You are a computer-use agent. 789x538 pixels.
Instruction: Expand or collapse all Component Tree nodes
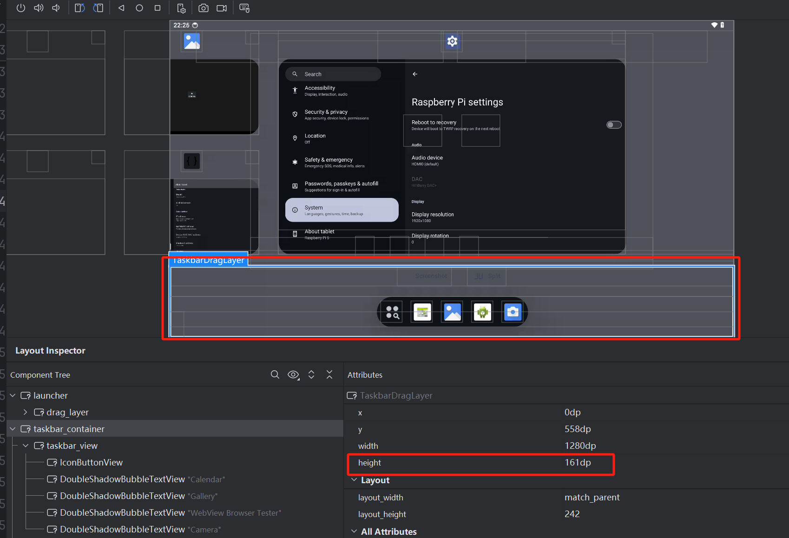click(x=311, y=374)
